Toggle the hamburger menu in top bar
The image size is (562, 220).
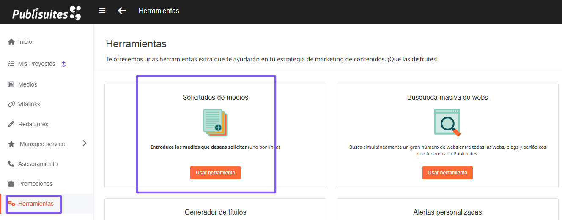click(x=102, y=11)
